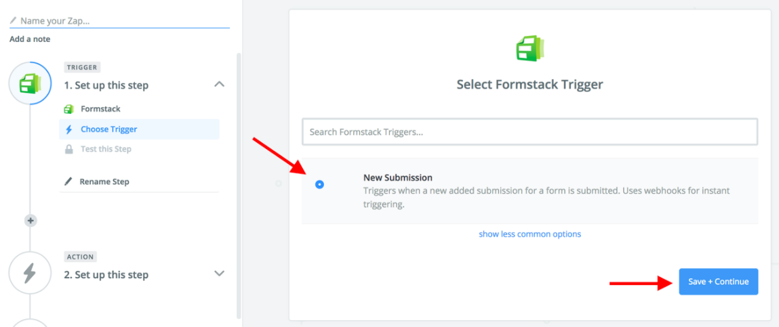Choose Rename Step in the sidebar

coord(104,181)
